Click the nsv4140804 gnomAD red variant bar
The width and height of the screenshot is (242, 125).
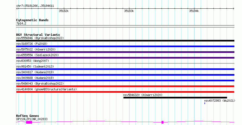click(x=125, y=92)
